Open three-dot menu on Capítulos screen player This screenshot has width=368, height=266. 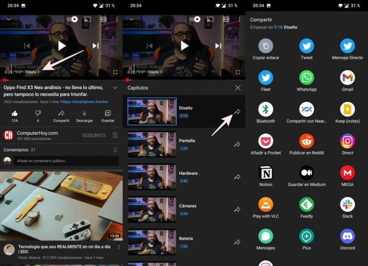click(239, 19)
